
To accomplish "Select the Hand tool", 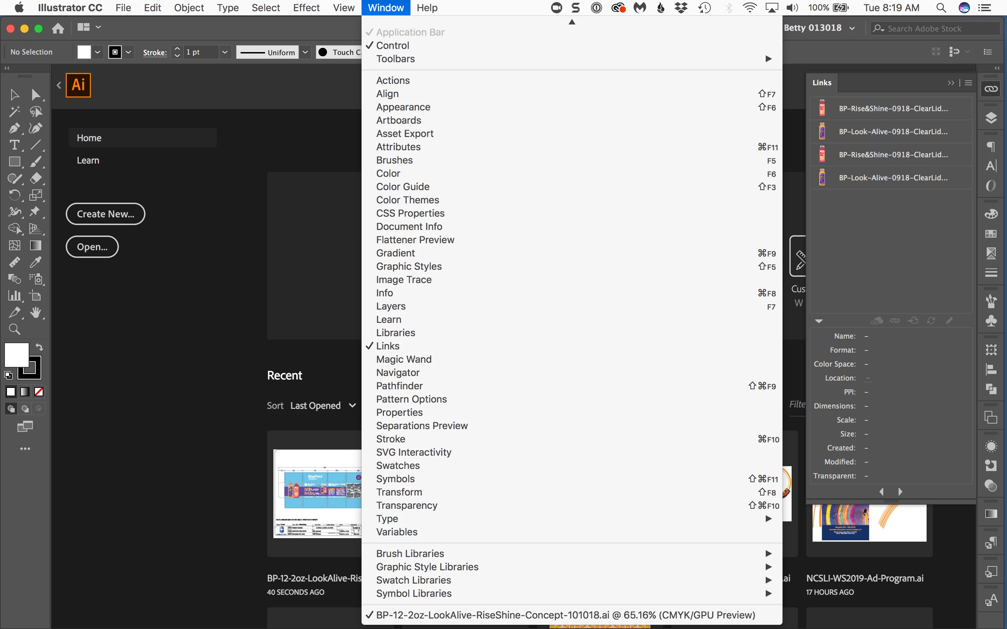I will coord(36,312).
